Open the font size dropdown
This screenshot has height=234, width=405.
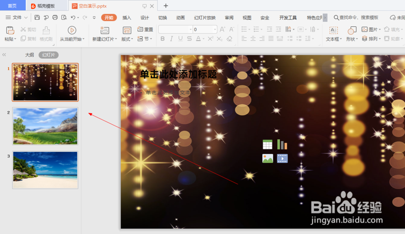[215, 30]
